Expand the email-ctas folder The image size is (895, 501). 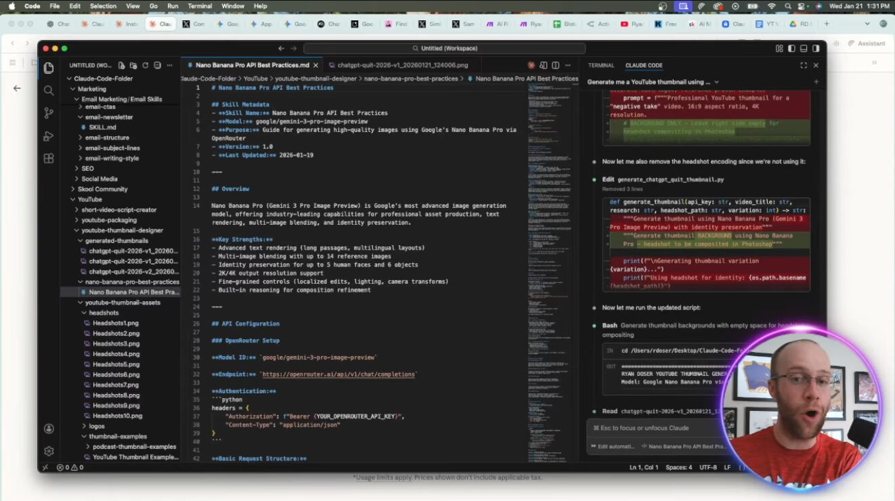pos(81,107)
